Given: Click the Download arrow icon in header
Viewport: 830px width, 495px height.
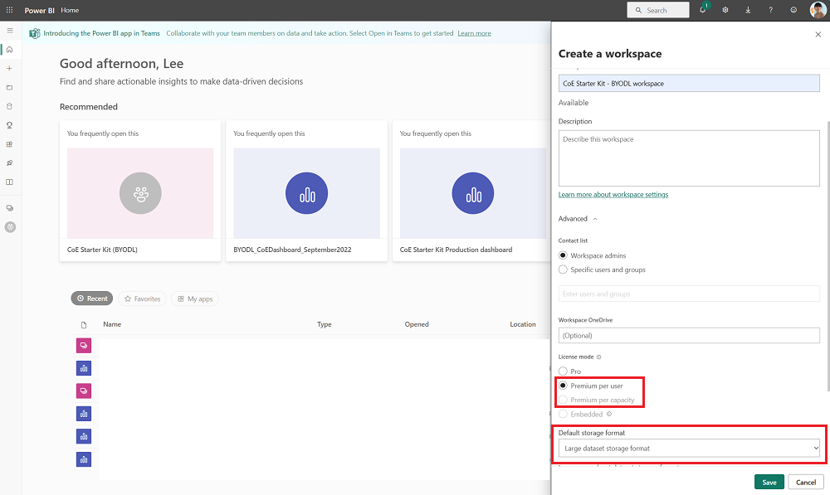Looking at the screenshot, I should tap(748, 10).
